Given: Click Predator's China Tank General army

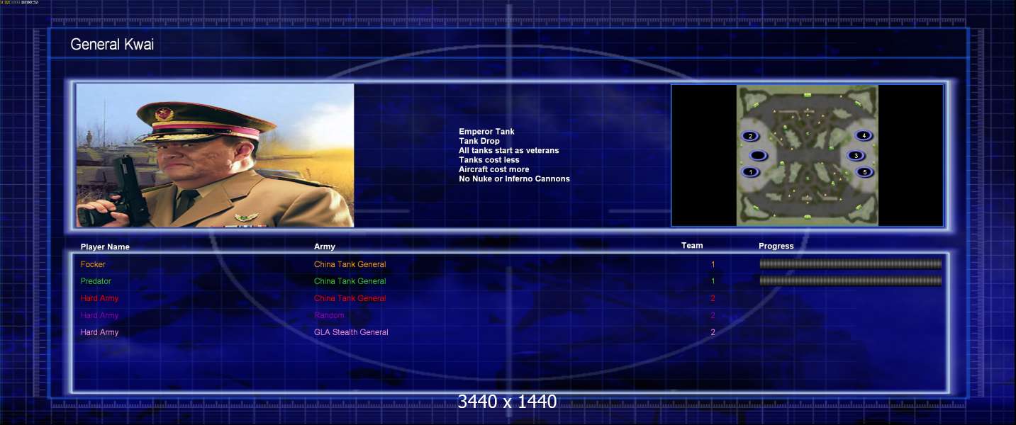Looking at the screenshot, I should (x=350, y=281).
